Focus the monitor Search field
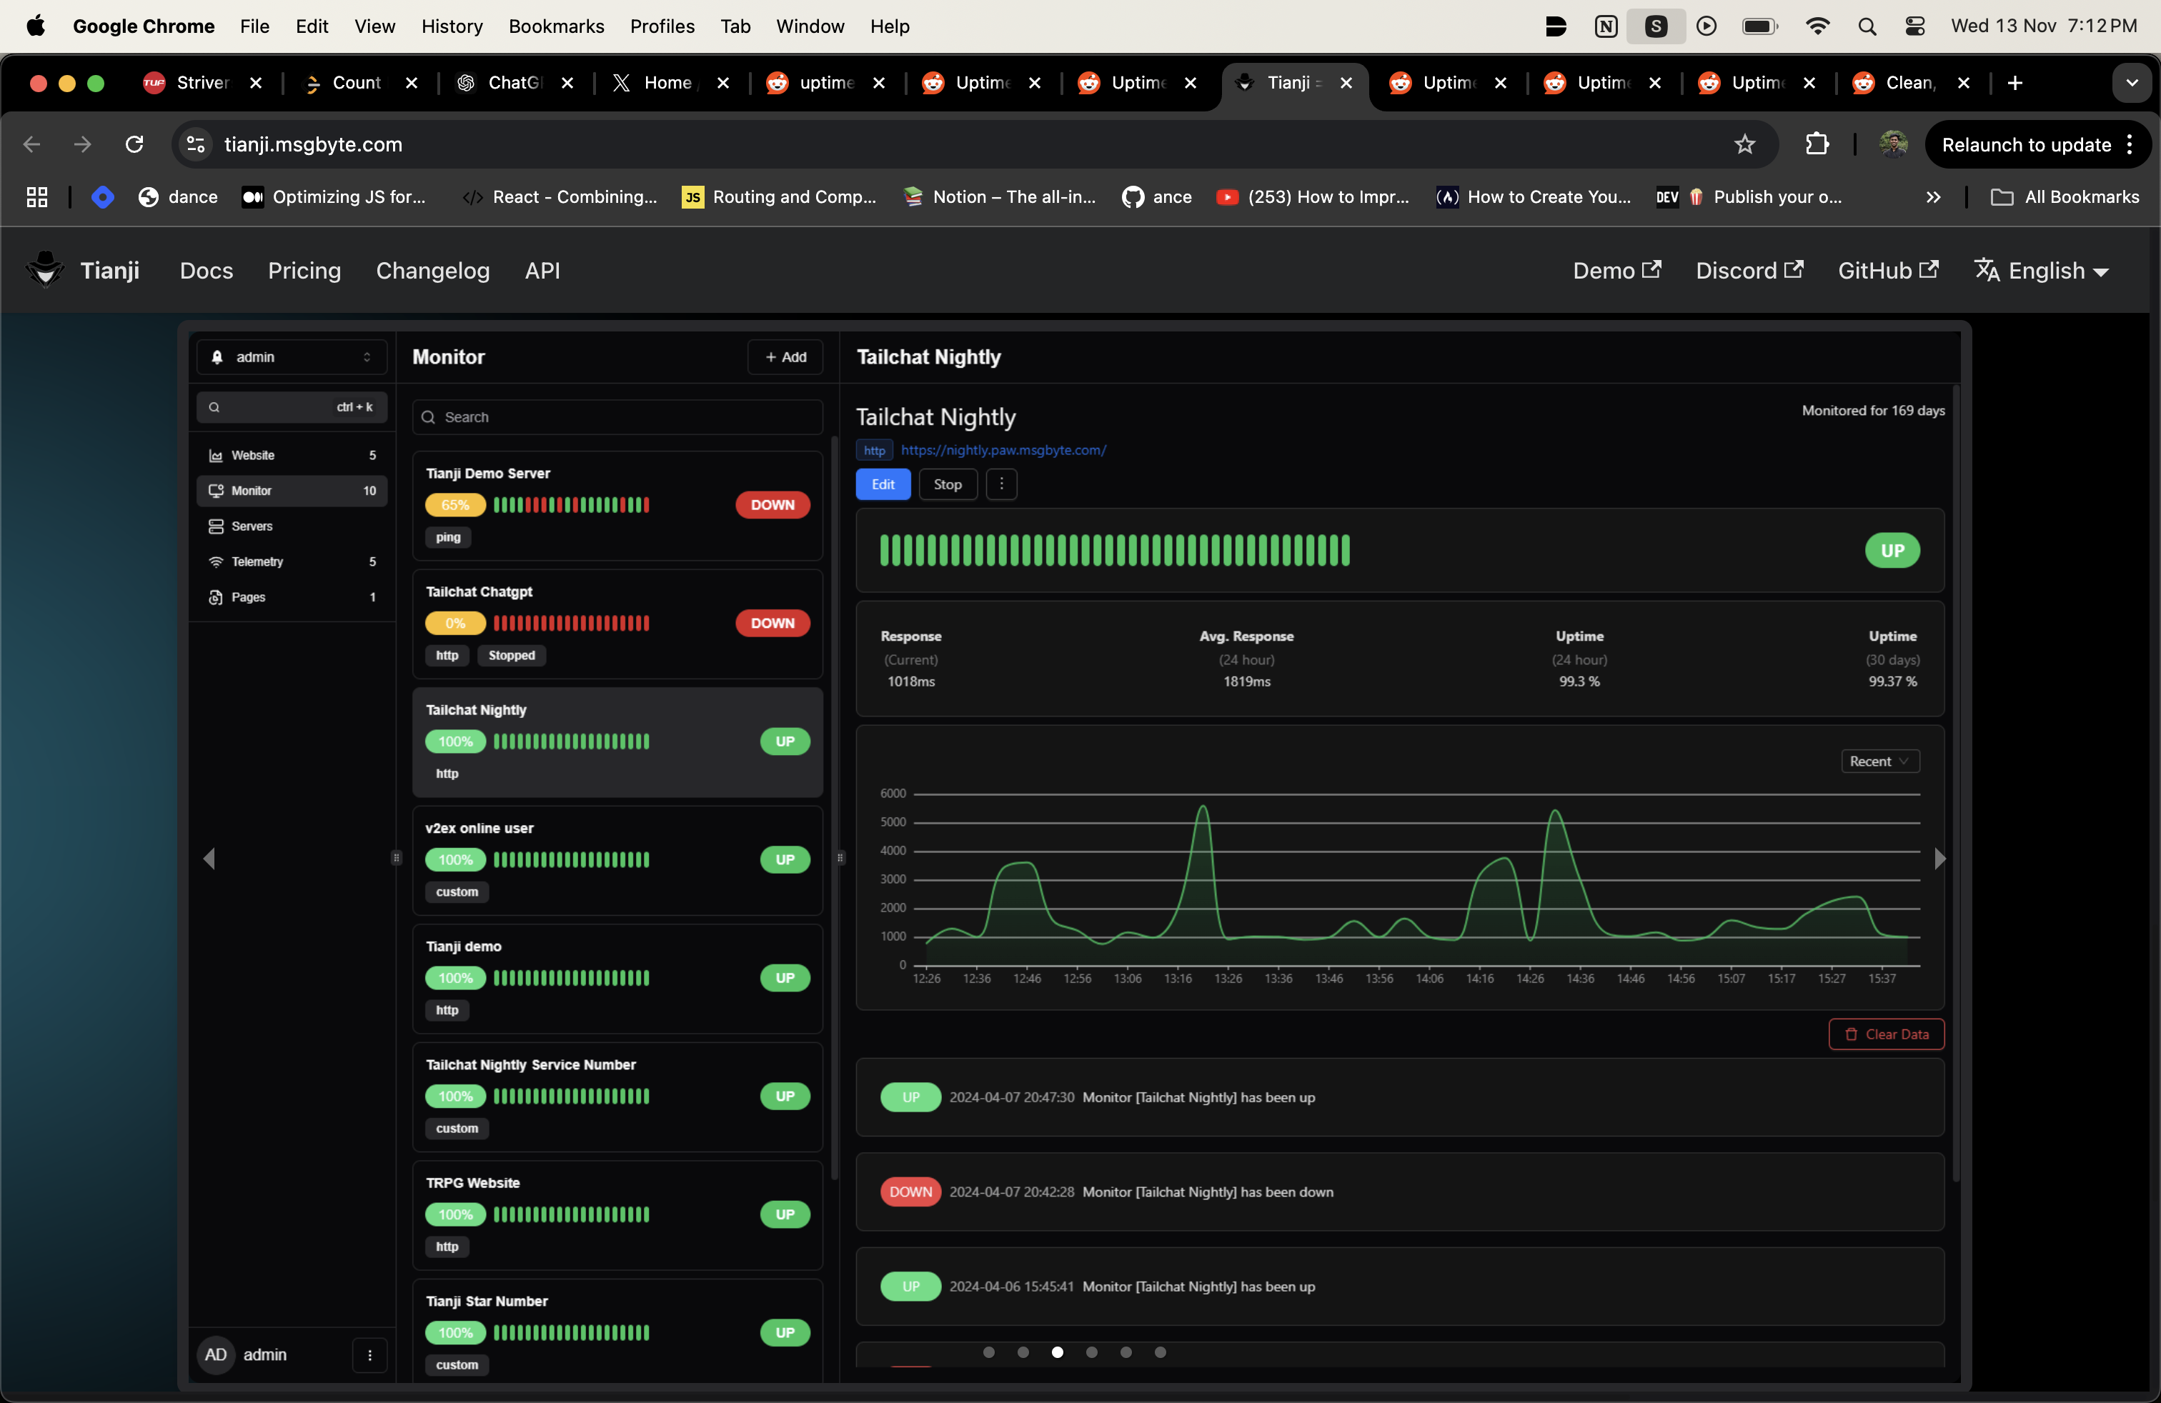 [617, 417]
